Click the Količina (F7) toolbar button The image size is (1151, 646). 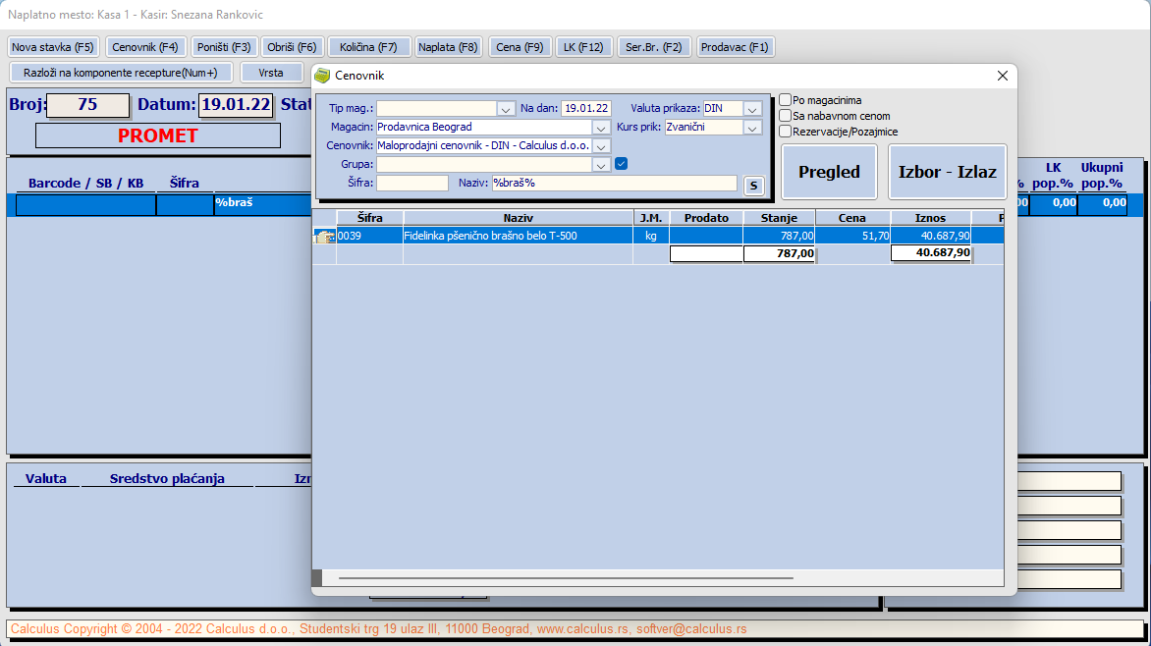coord(368,47)
